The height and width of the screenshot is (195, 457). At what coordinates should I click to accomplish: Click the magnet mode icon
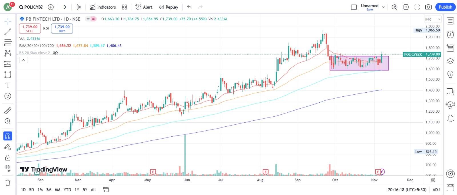(x=8, y=136)
